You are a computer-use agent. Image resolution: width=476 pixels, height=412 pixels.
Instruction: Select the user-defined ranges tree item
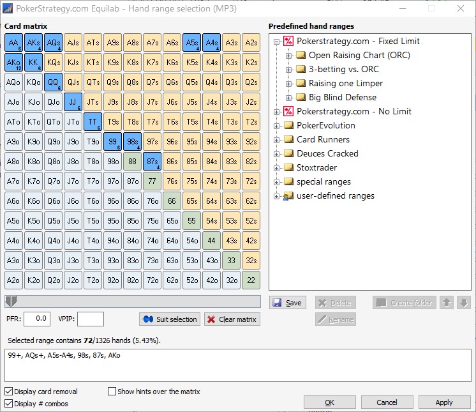[x=336, y=195]
